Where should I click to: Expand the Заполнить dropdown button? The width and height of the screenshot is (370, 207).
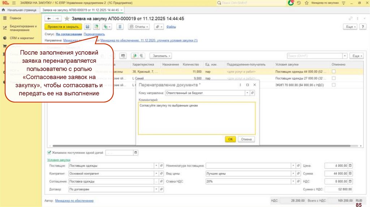(161, 56)
